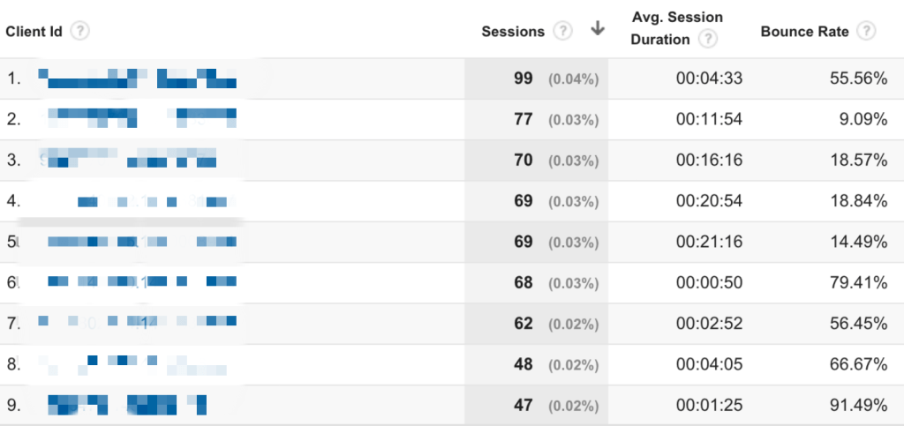
Task: Select the 99 sessions cell in row 1
Action: tap(523, 78)
